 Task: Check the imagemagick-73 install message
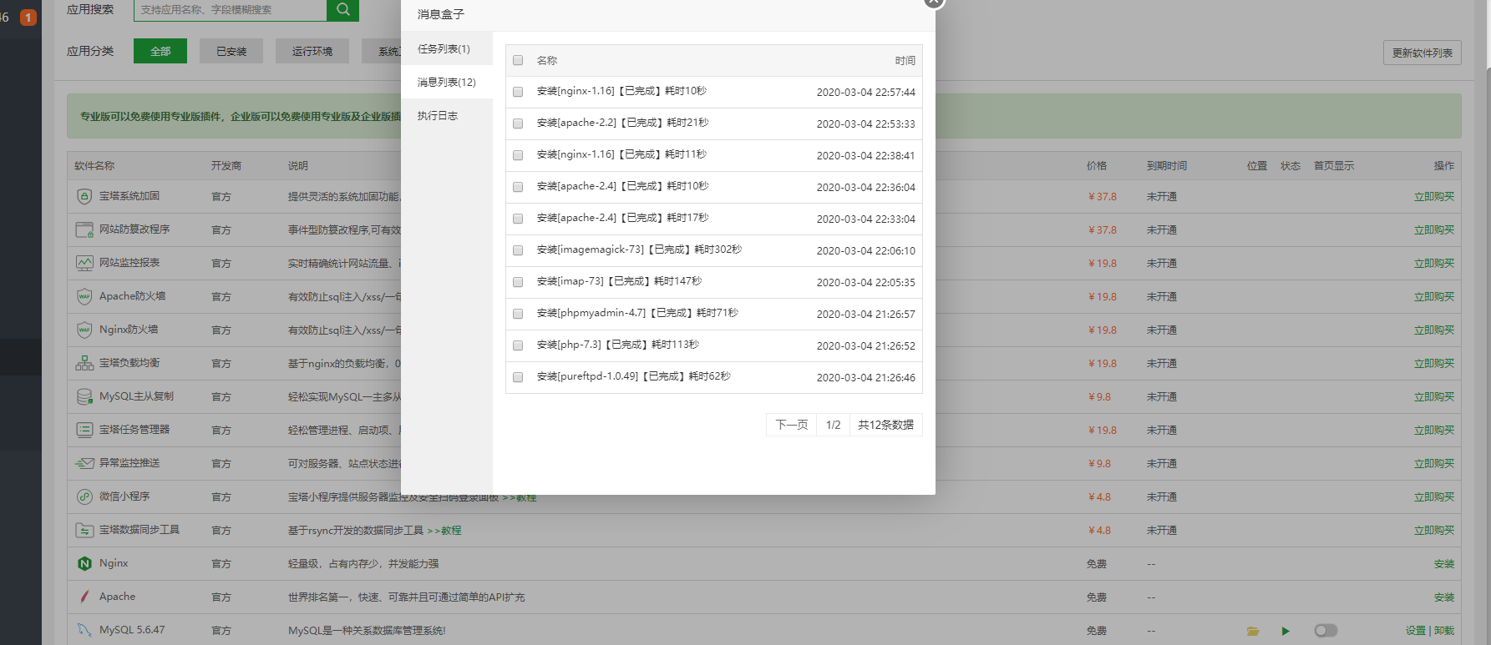click(x=518, y=250)
